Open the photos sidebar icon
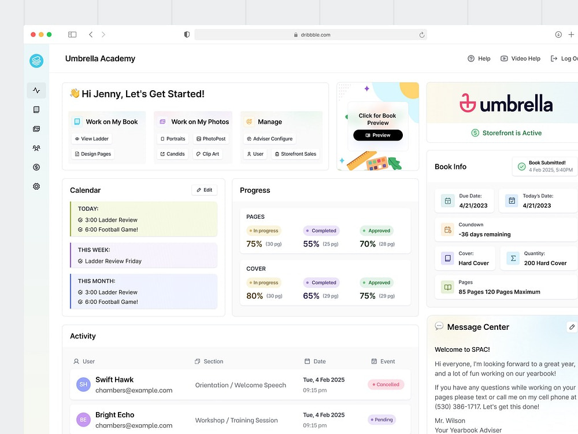Image resolution: width=578 pixels, height=434 pixels. 36,129
